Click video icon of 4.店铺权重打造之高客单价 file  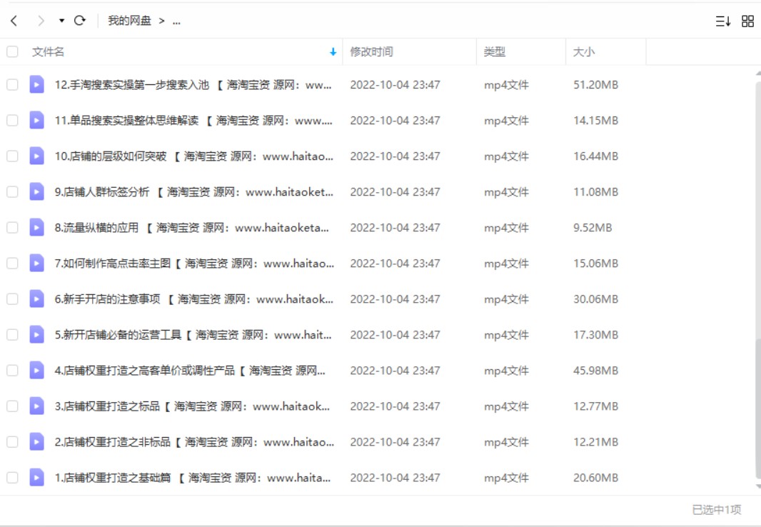click(37, 371)
